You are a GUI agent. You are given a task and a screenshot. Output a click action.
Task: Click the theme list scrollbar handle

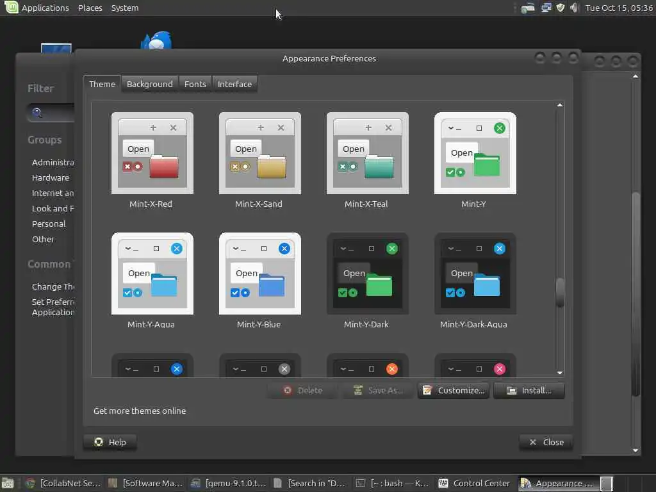560,292
